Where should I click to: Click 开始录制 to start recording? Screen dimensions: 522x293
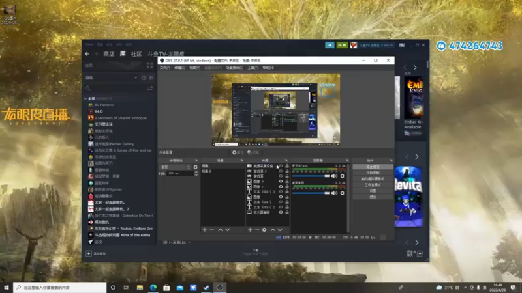[x=373, y=173]
